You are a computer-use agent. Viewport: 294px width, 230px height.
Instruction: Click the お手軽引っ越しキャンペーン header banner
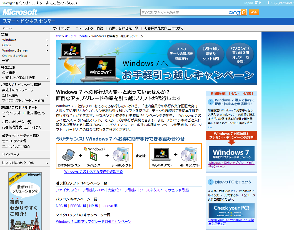(156, 62)
